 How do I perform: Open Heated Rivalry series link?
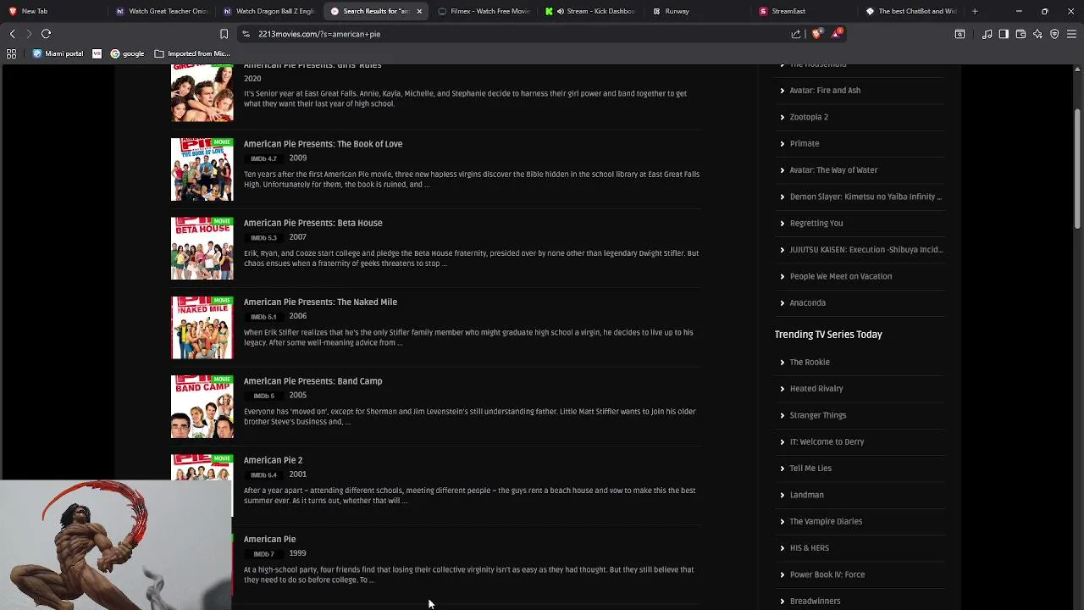[816, 389]
